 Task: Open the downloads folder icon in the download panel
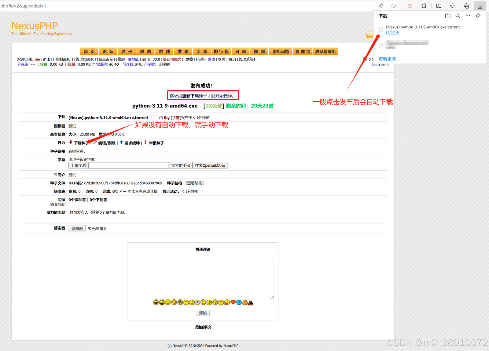pyautogui.click(x=448, y=16)
